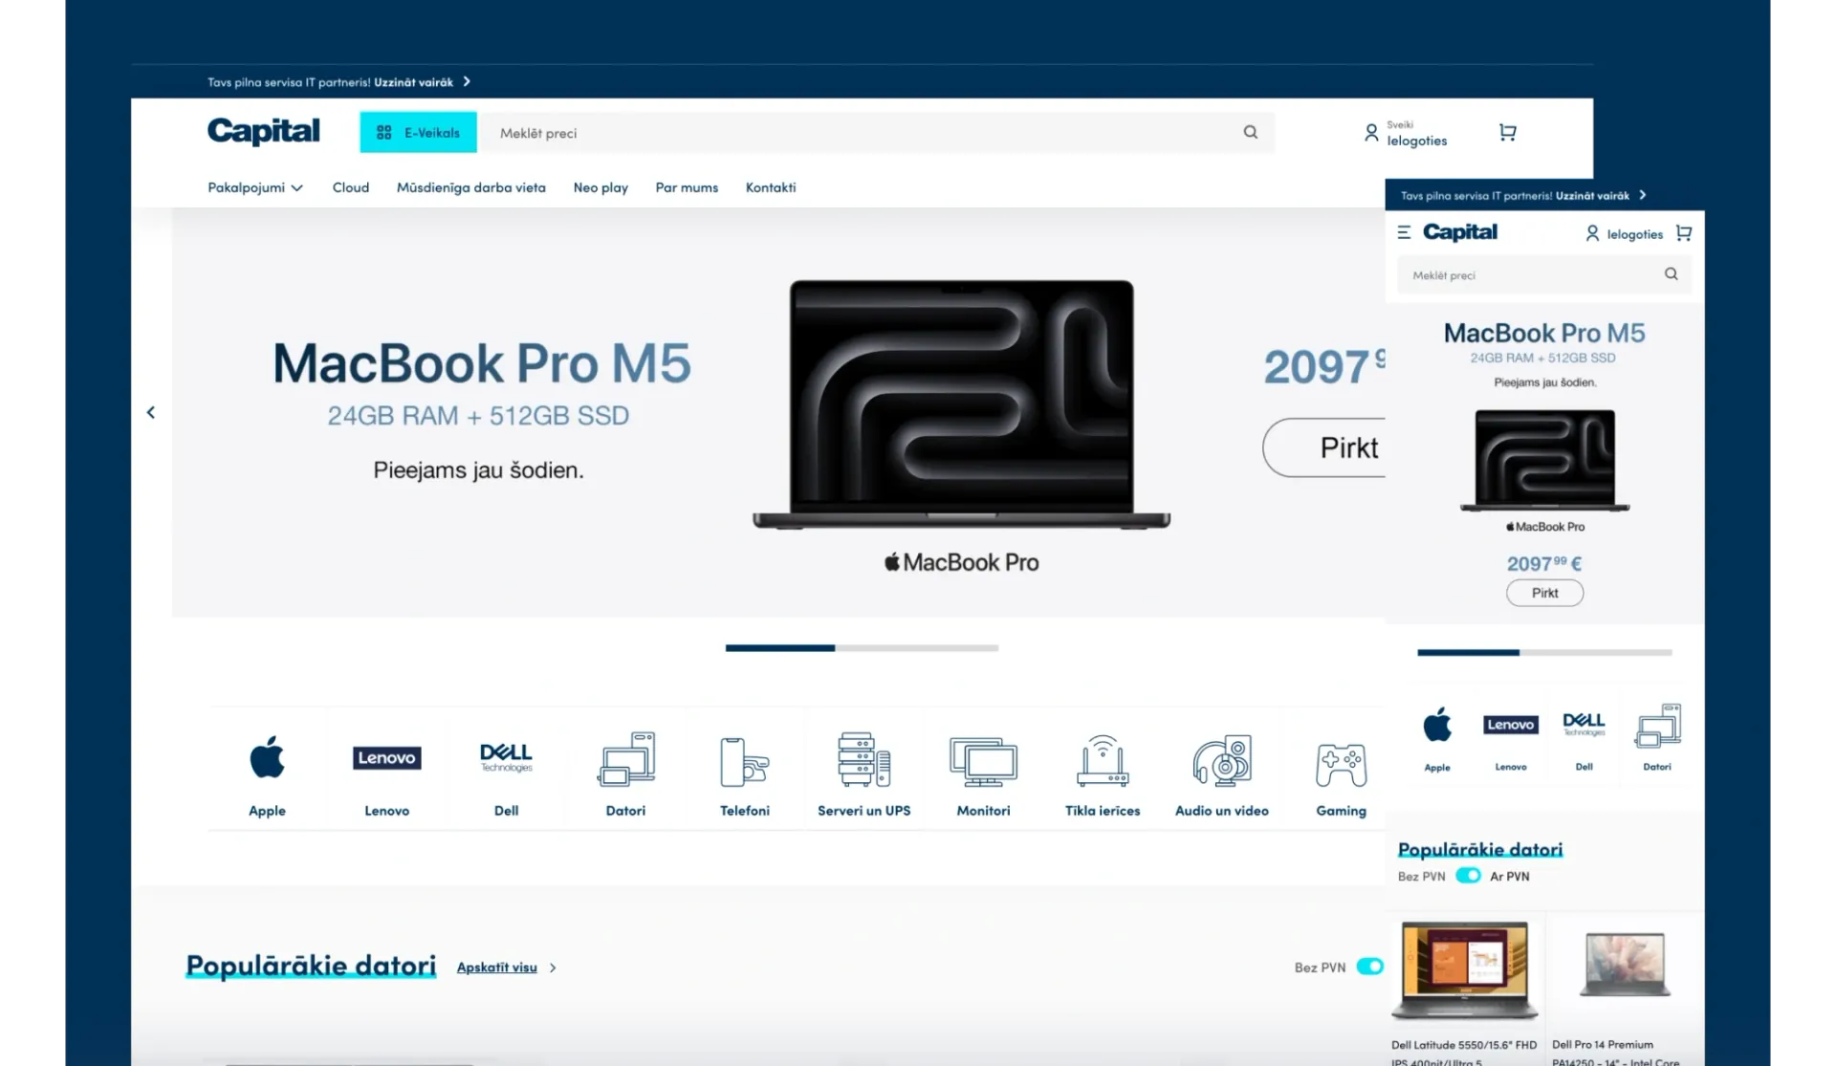Open the E-Veikals shop button
The width and height of the screenshot is (1836, 1066).
[418, 133]
